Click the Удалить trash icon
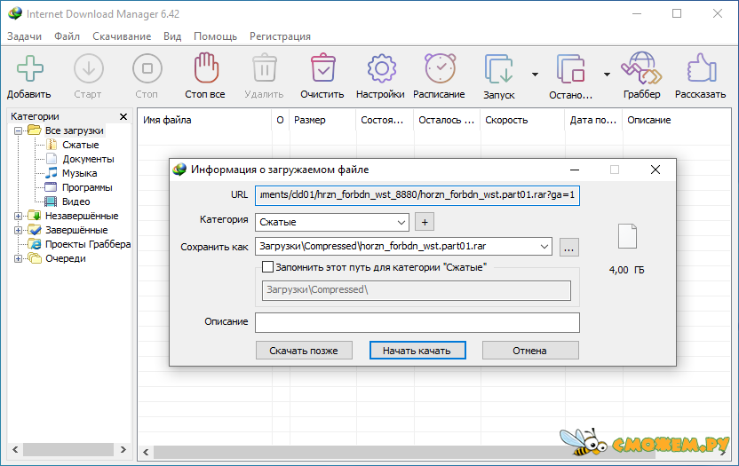Screen dimensions: 739x466 pos(265,69)
